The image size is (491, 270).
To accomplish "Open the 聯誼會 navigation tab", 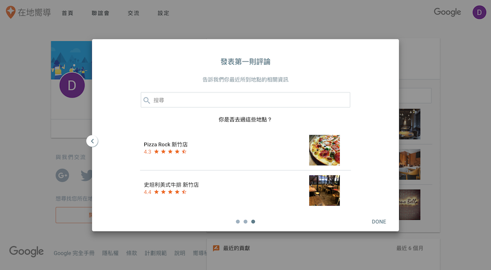I will [x=100, y=13].
